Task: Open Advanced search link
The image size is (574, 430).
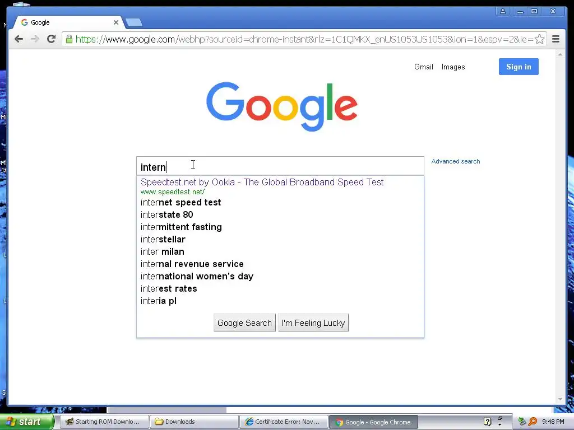Action: pyautogui.click(x=455, y=161)
